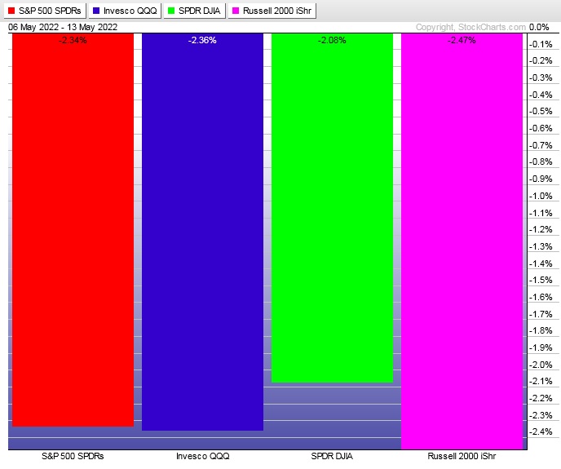The width and height of the screenshot is (561, 469).
Task: Click the -0.7% y-axis label
Action: click(x=541, y=146)
